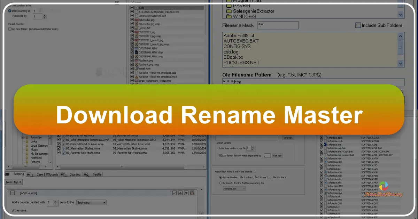Screen dimensions: 418x219
Task: Select the SalesgenieExtractor folder icon
Action: click(x=228, y=11)
